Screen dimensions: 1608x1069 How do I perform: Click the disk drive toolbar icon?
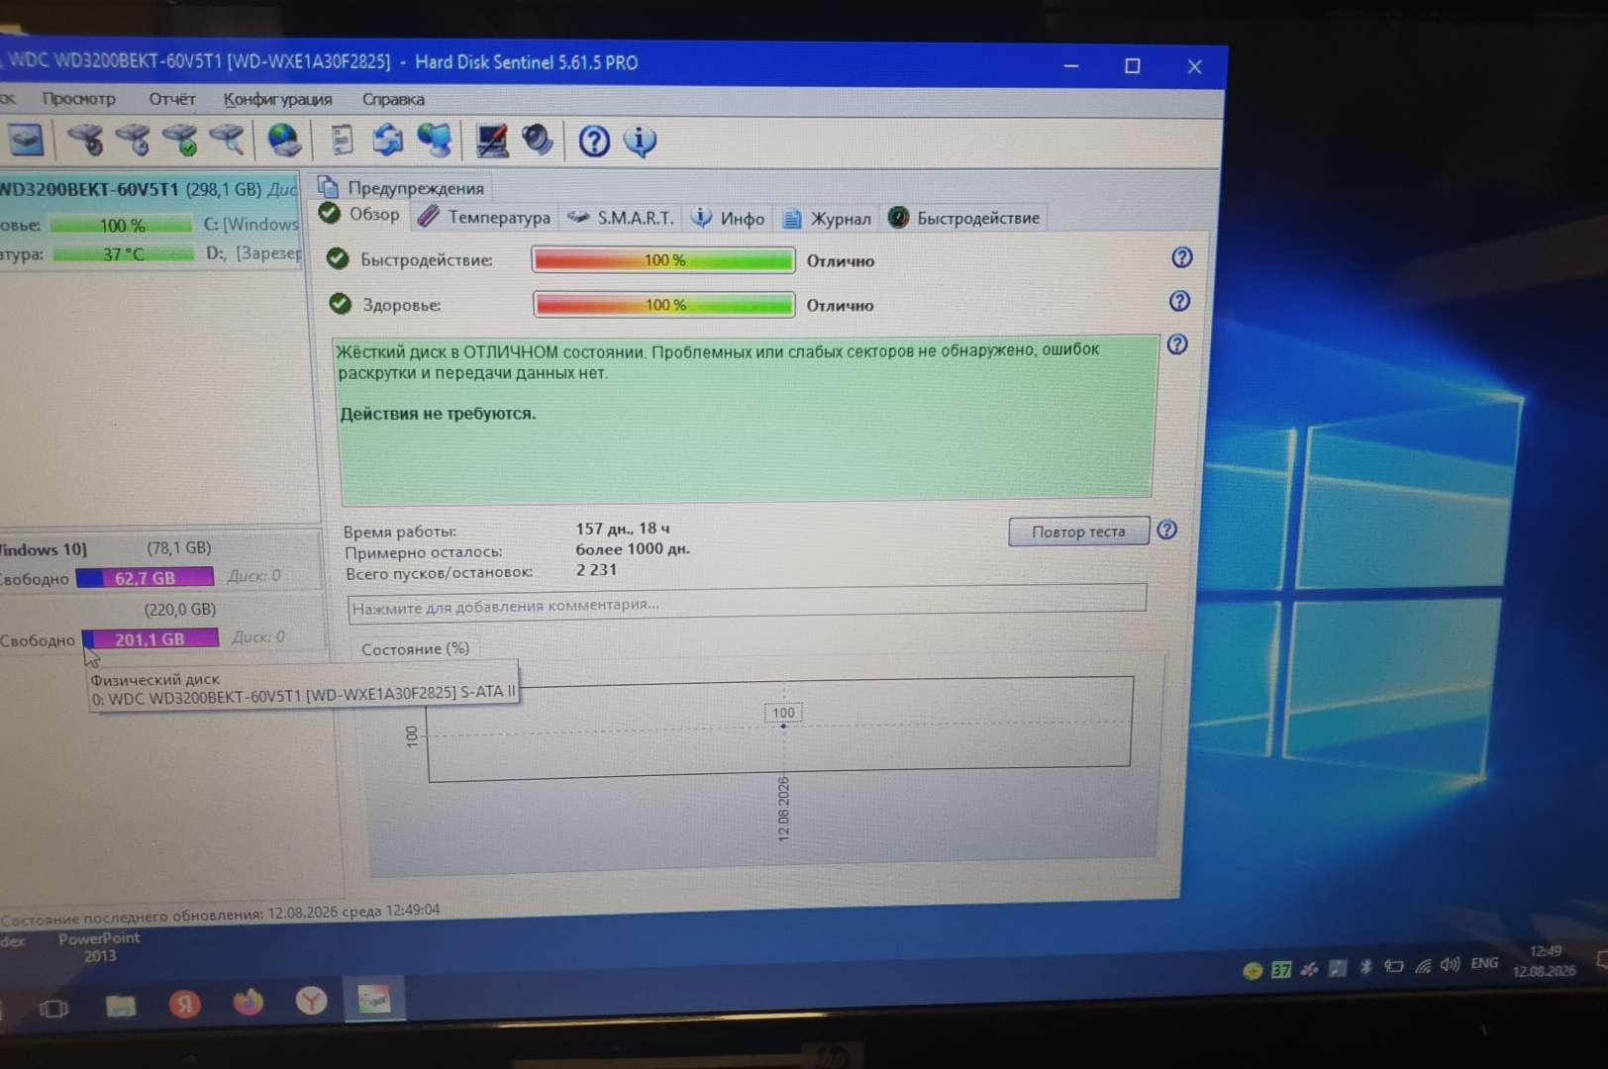26,140
